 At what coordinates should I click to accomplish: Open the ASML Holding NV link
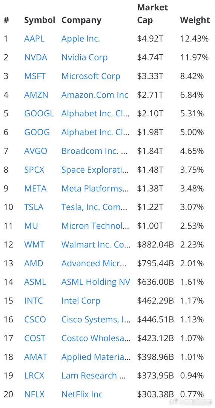[95, 282]
